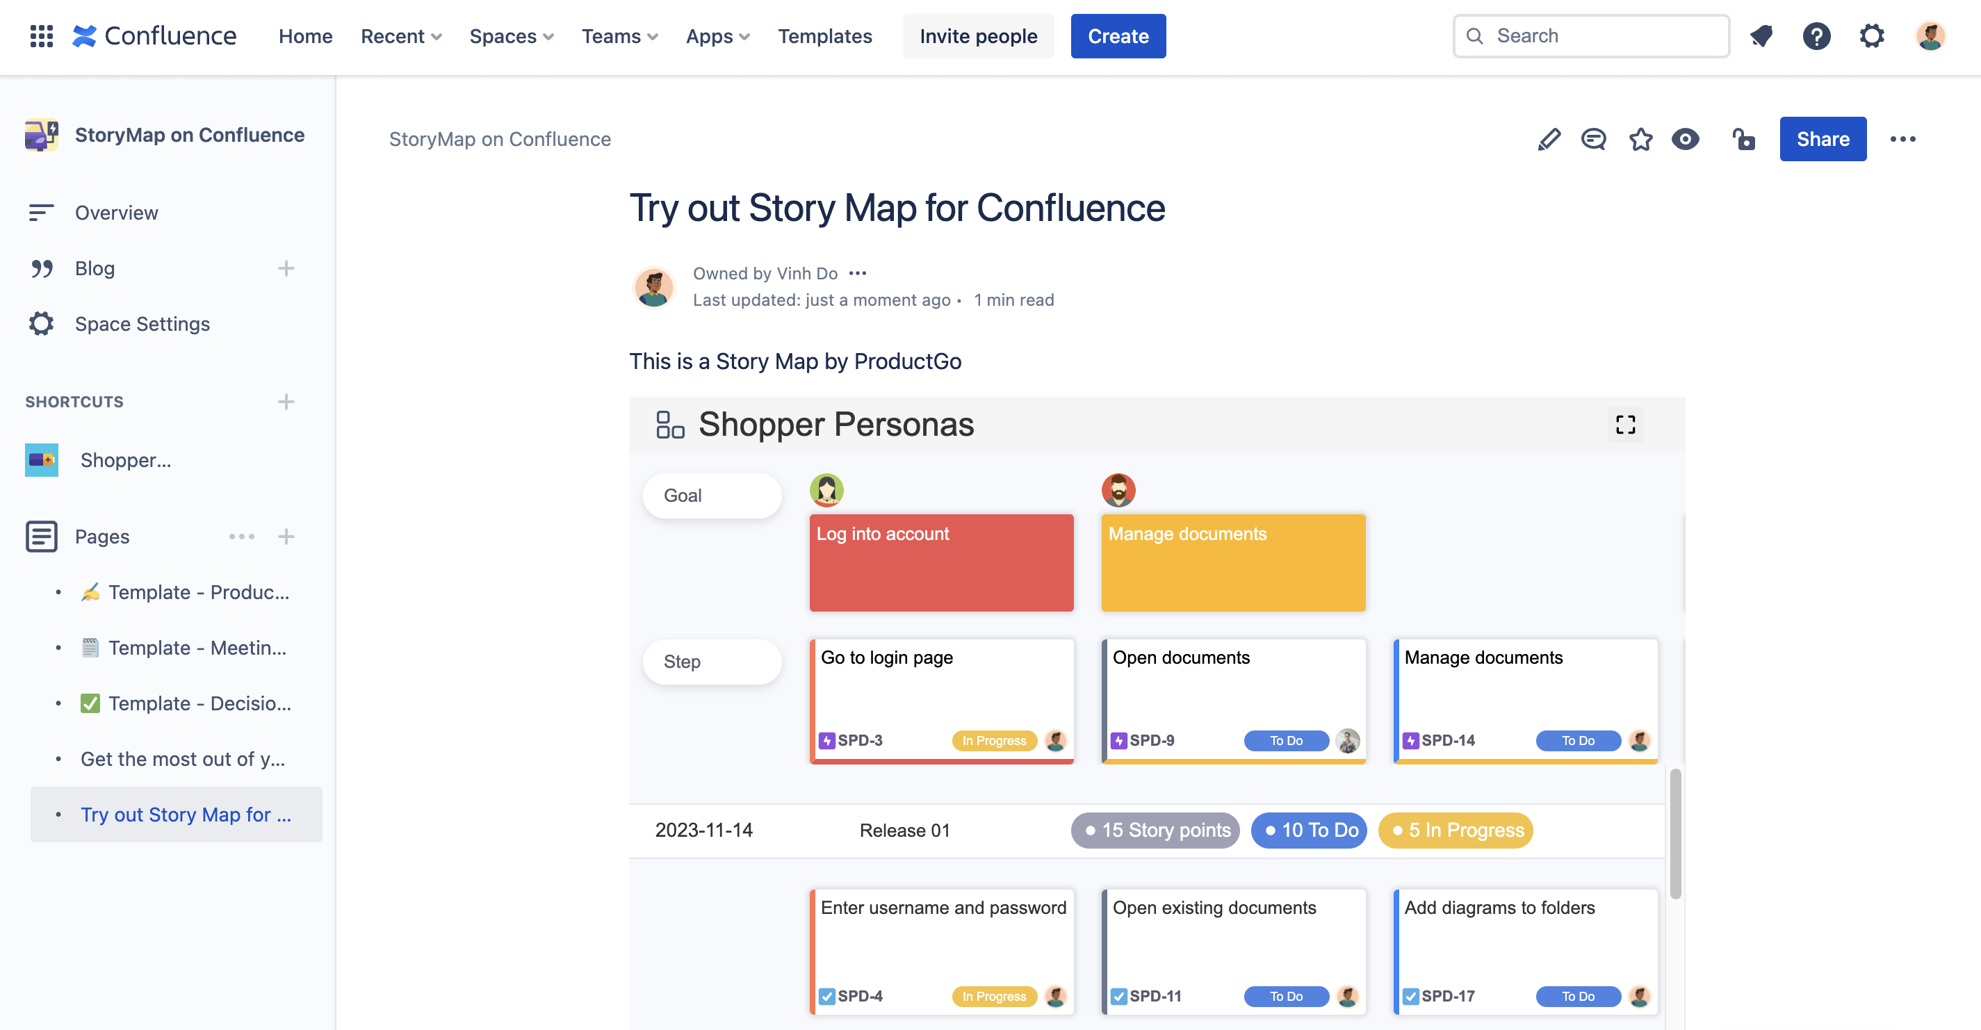The image size is (1981, 1030).
Task: Star the Try out Story Map page
Action: pos(1640,139)
